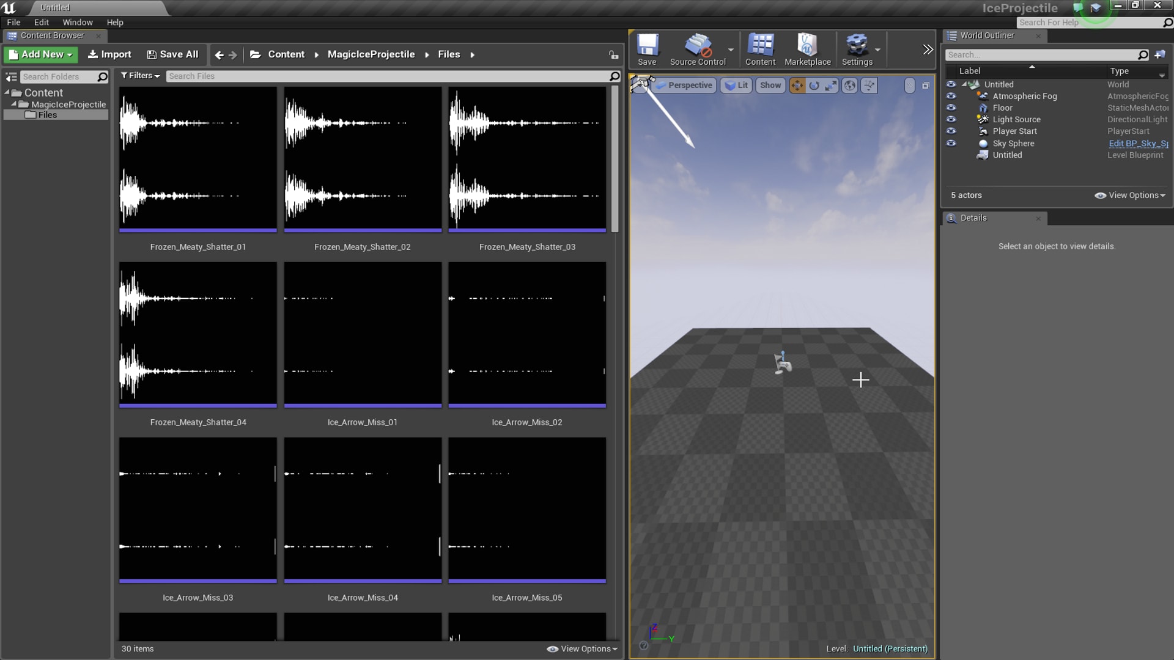
Task: Click the Search Files input field
Action: (386, 76)
